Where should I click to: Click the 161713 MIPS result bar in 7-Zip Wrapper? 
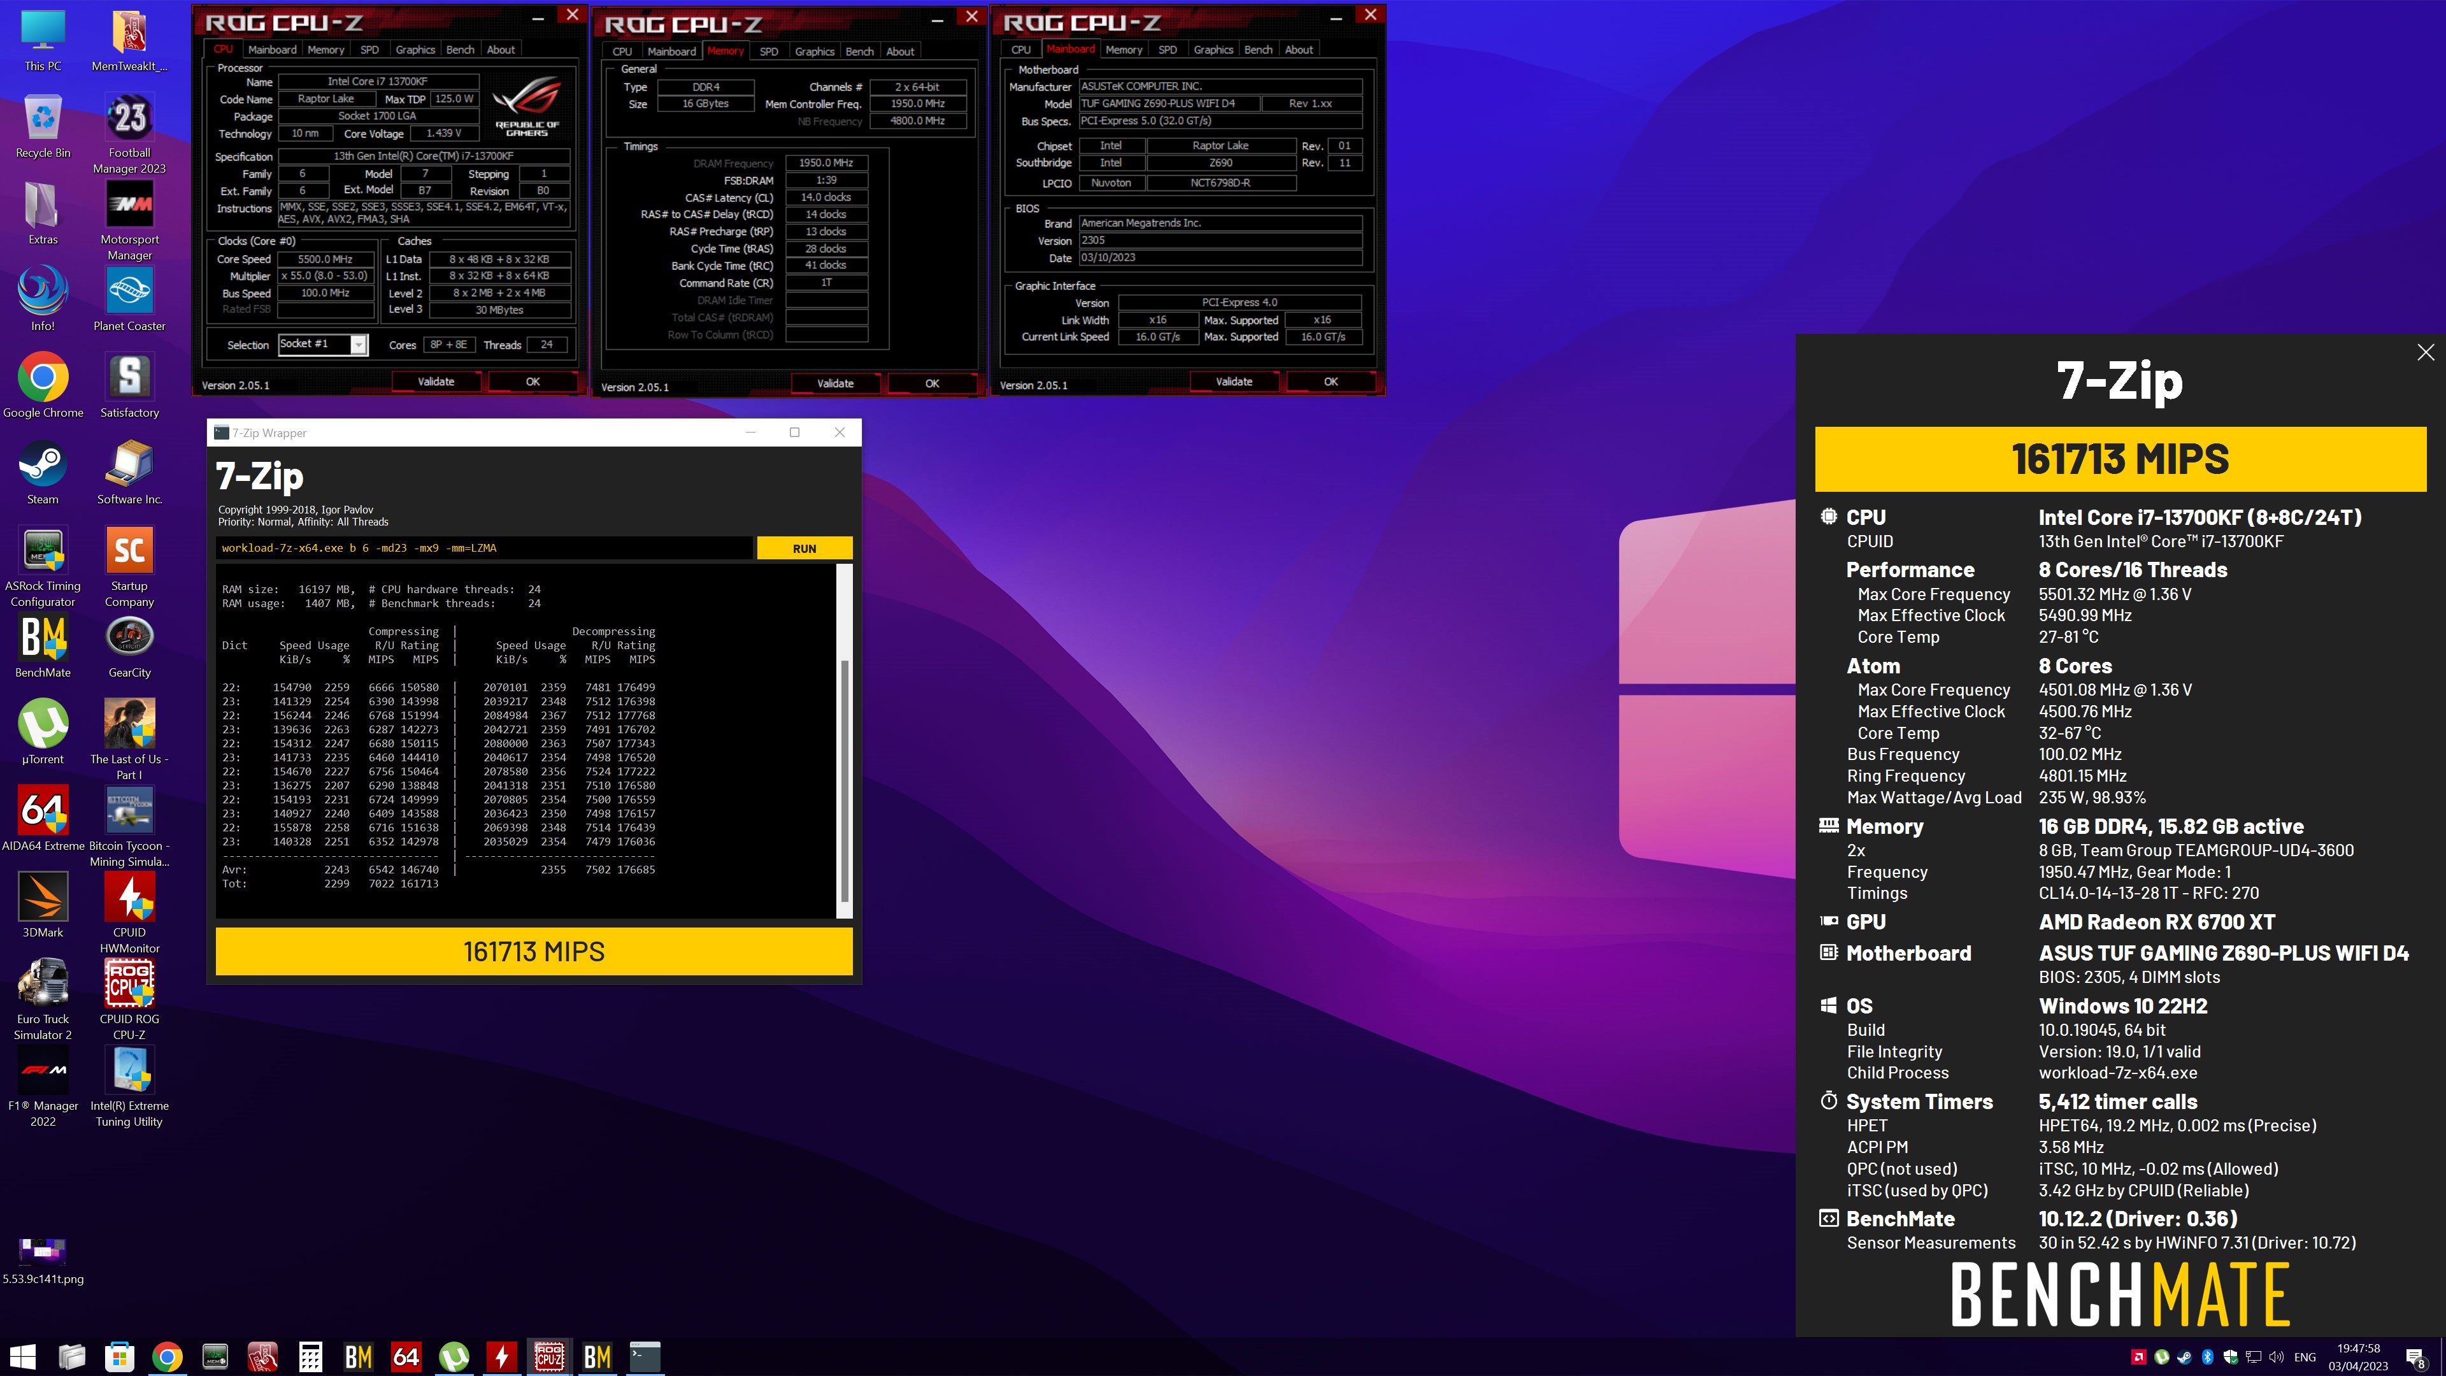[x=534, y=950]
